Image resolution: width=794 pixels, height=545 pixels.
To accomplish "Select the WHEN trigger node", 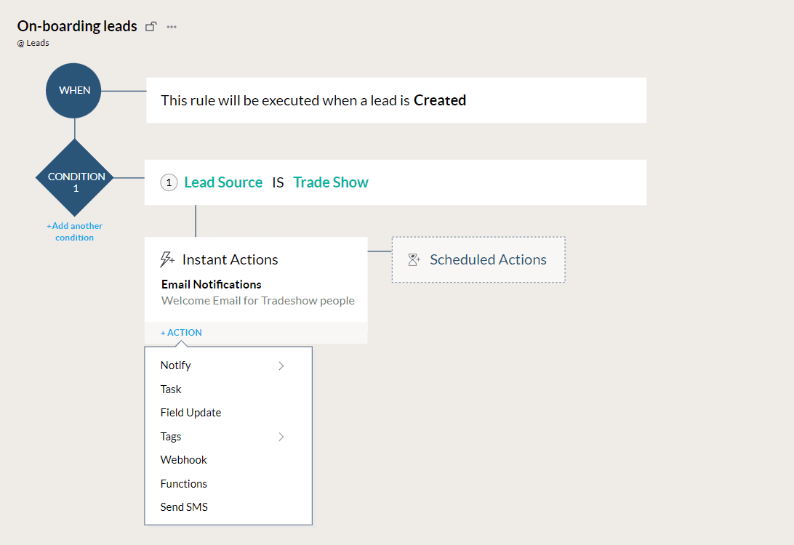I will pos(73,90).
